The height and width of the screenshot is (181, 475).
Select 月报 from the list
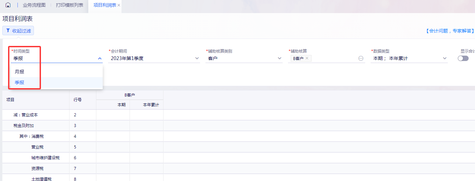[19, 72]
